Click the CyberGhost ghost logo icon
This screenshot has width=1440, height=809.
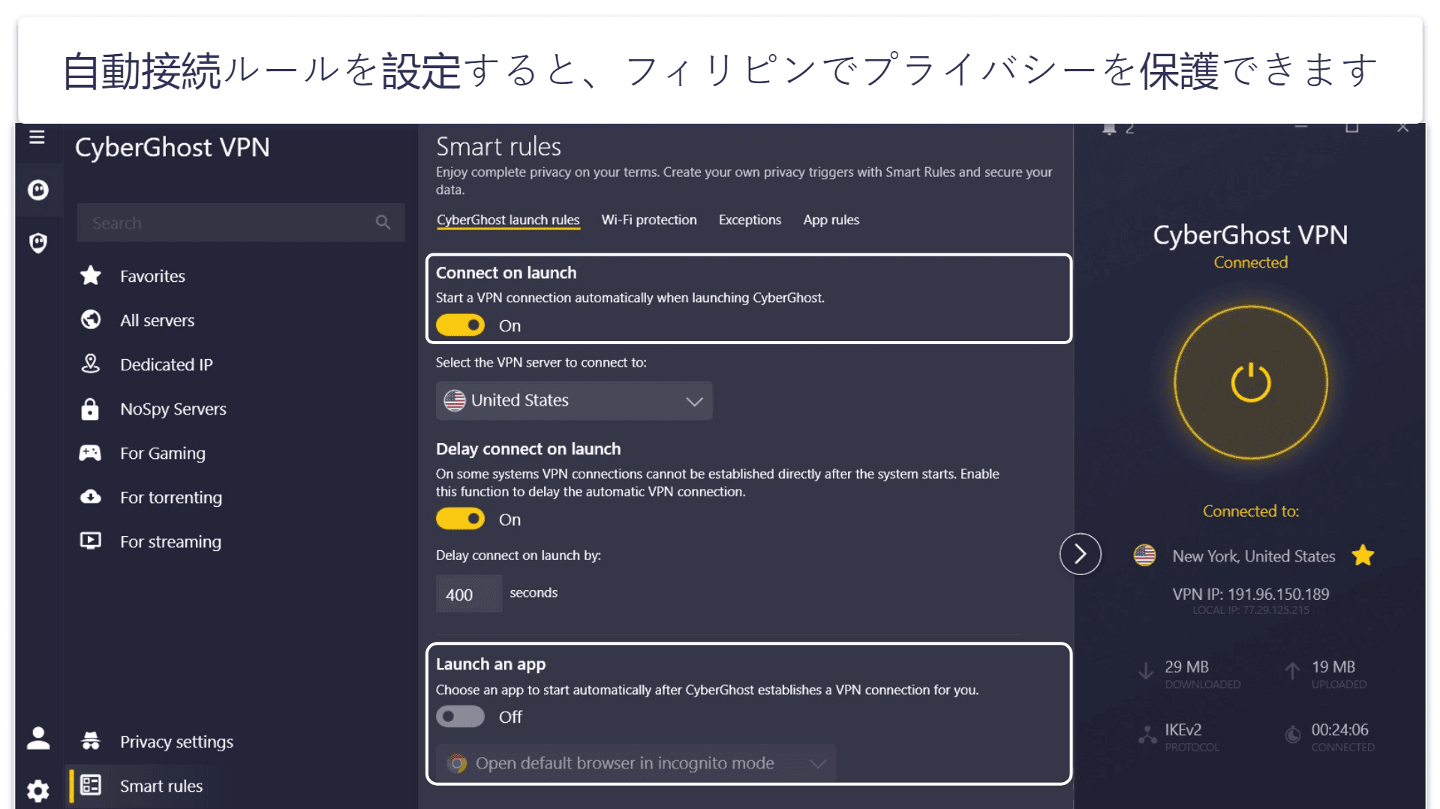[x=38, y=190]
